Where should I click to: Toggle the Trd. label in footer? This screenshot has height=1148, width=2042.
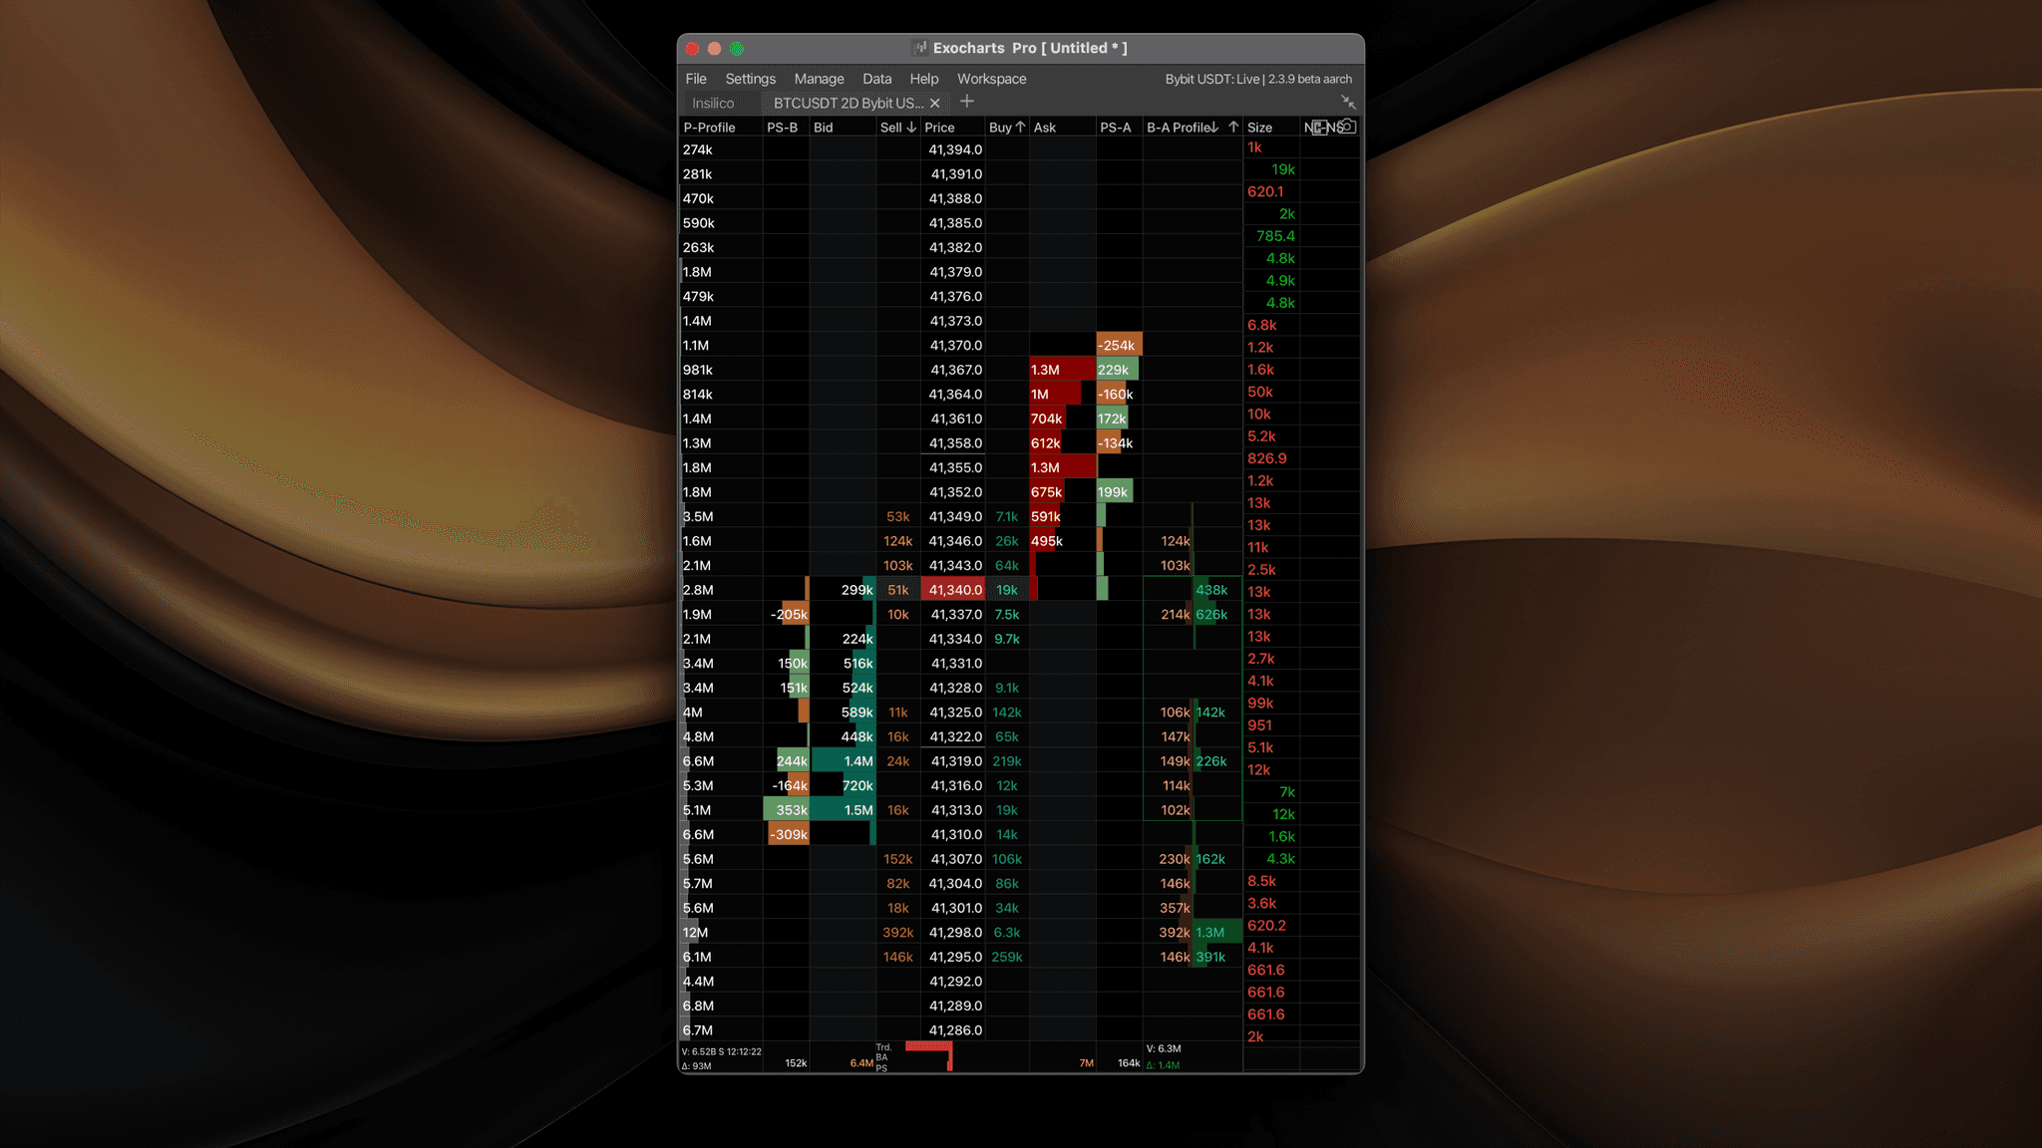tap(883, 1047)
